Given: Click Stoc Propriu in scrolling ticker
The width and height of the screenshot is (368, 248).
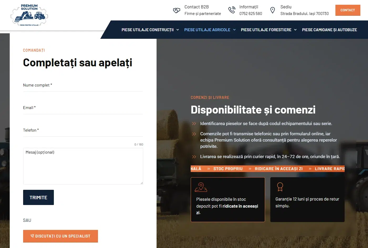Looking at the screenshot, I should 228,169.
